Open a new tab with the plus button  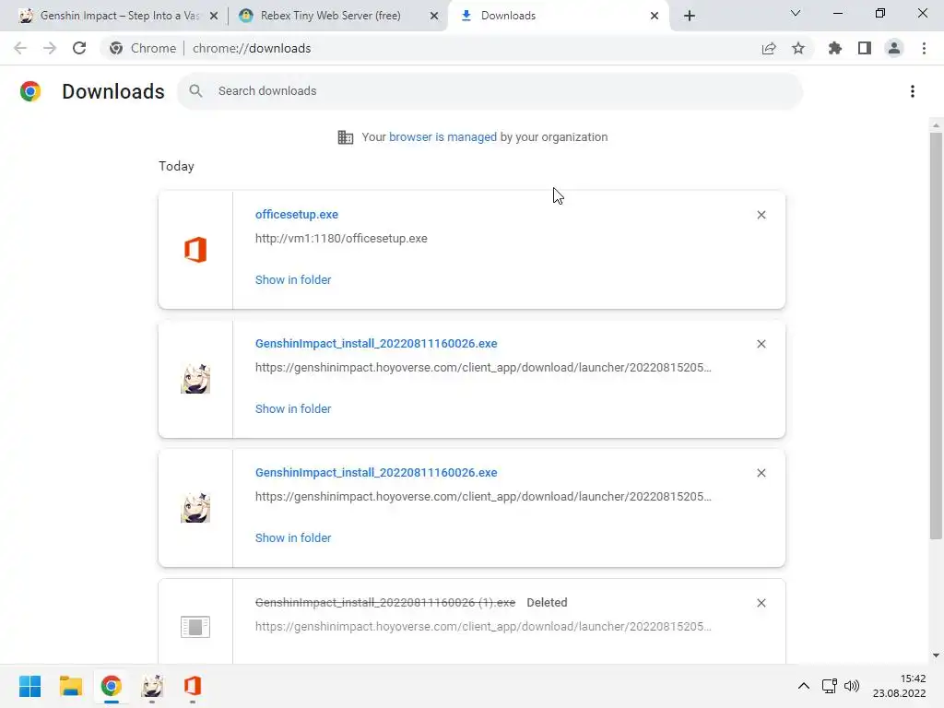690,16
